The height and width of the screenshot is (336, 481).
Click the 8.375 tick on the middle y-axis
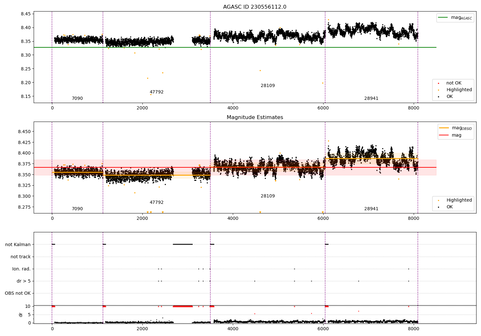(x=24, y=164)
